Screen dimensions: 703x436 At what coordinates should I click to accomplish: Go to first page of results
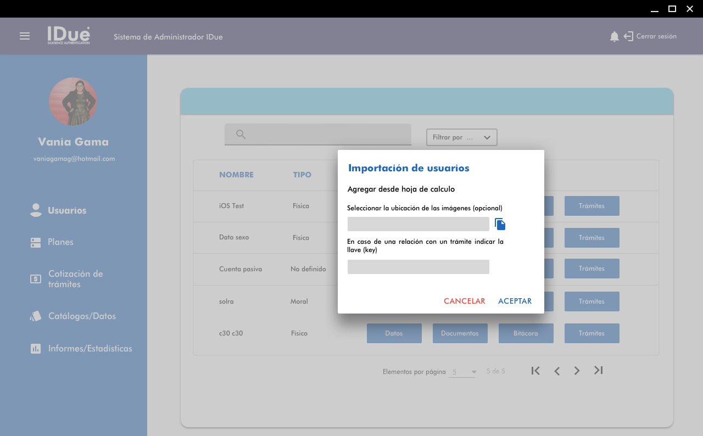[x=535, y=371]
